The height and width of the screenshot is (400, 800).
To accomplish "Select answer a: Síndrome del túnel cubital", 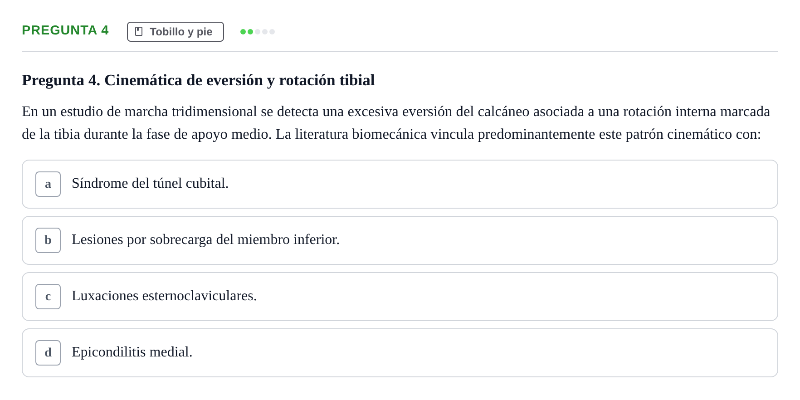I will (x=400, y=184).
